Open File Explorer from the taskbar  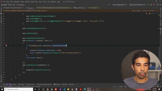coord(68,89)
